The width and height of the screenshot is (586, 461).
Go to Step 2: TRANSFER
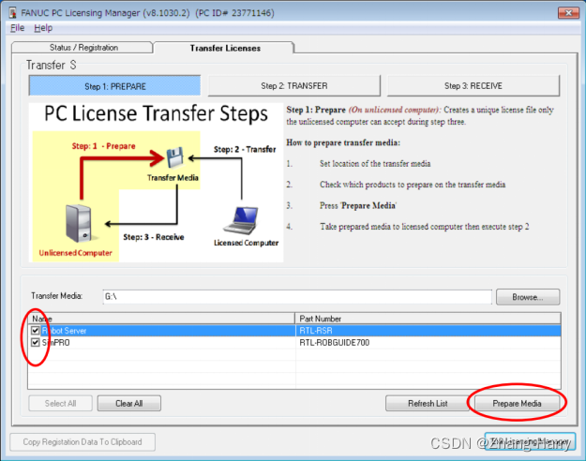(294, 86)
